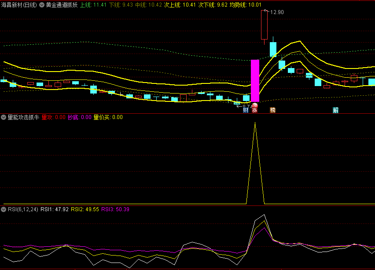Click the RSI2: 49.55 value
Screen dimensions: 375x270
(85, 209)
